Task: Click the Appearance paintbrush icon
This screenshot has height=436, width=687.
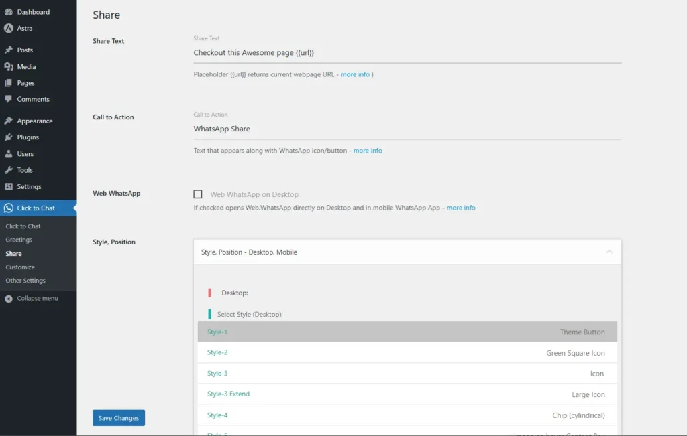Action: pyautogui.click(x=9, y=121)
